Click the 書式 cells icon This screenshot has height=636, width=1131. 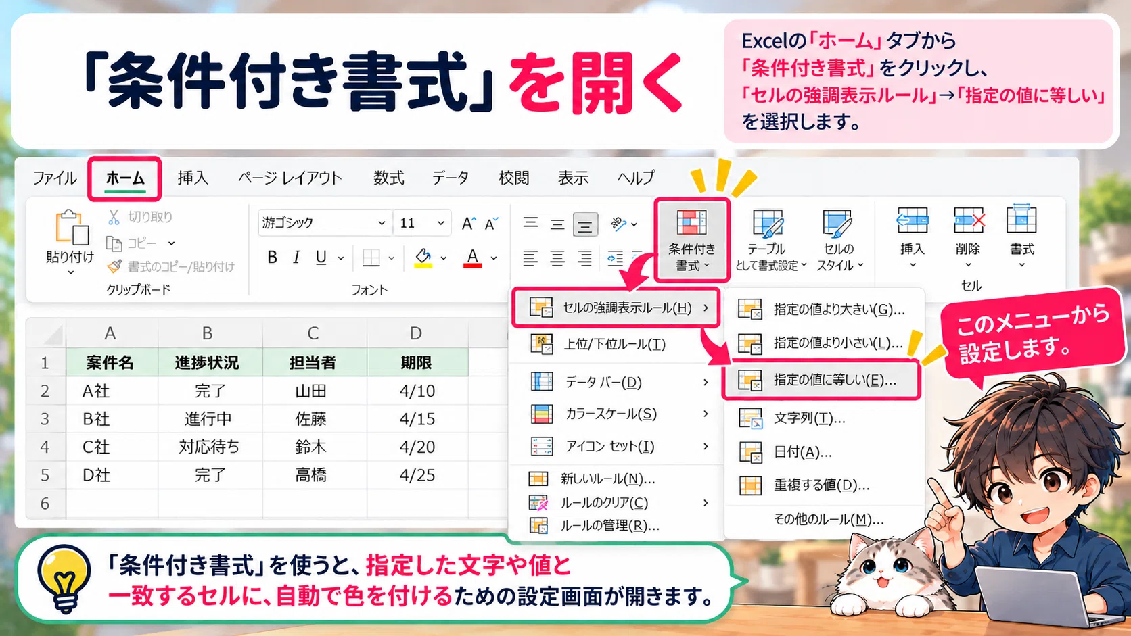[1021, 219]
